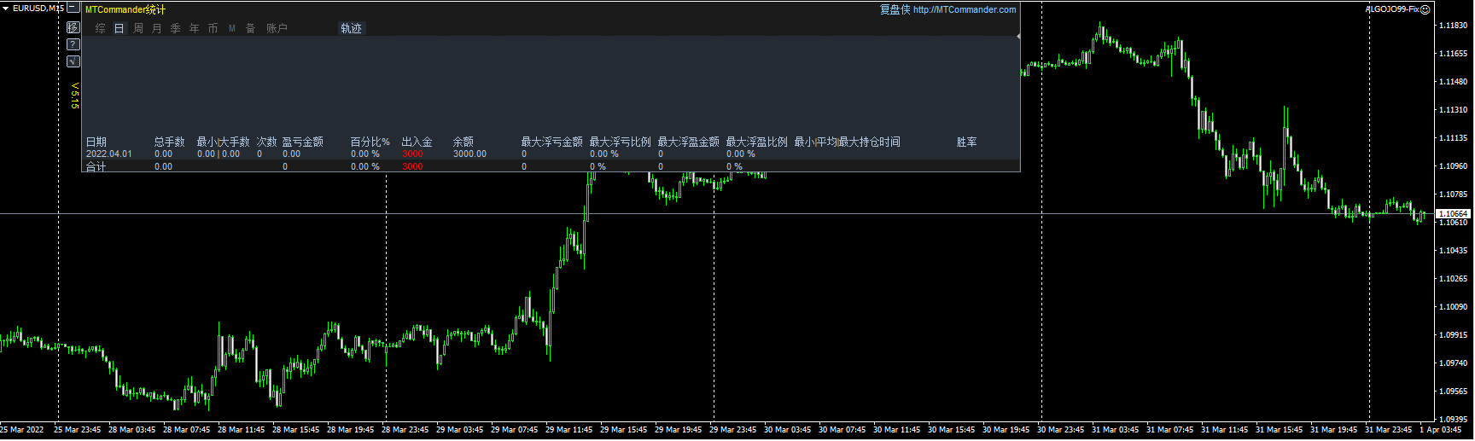Viewport: 1475px width, 441px height.
Task: Click the 复盘侠 label text
Action: coord(895,10)
